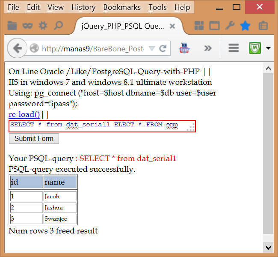Click the scrollbar down arrow
The height and width of the screenshot is (257, 278).
[268, 247]
